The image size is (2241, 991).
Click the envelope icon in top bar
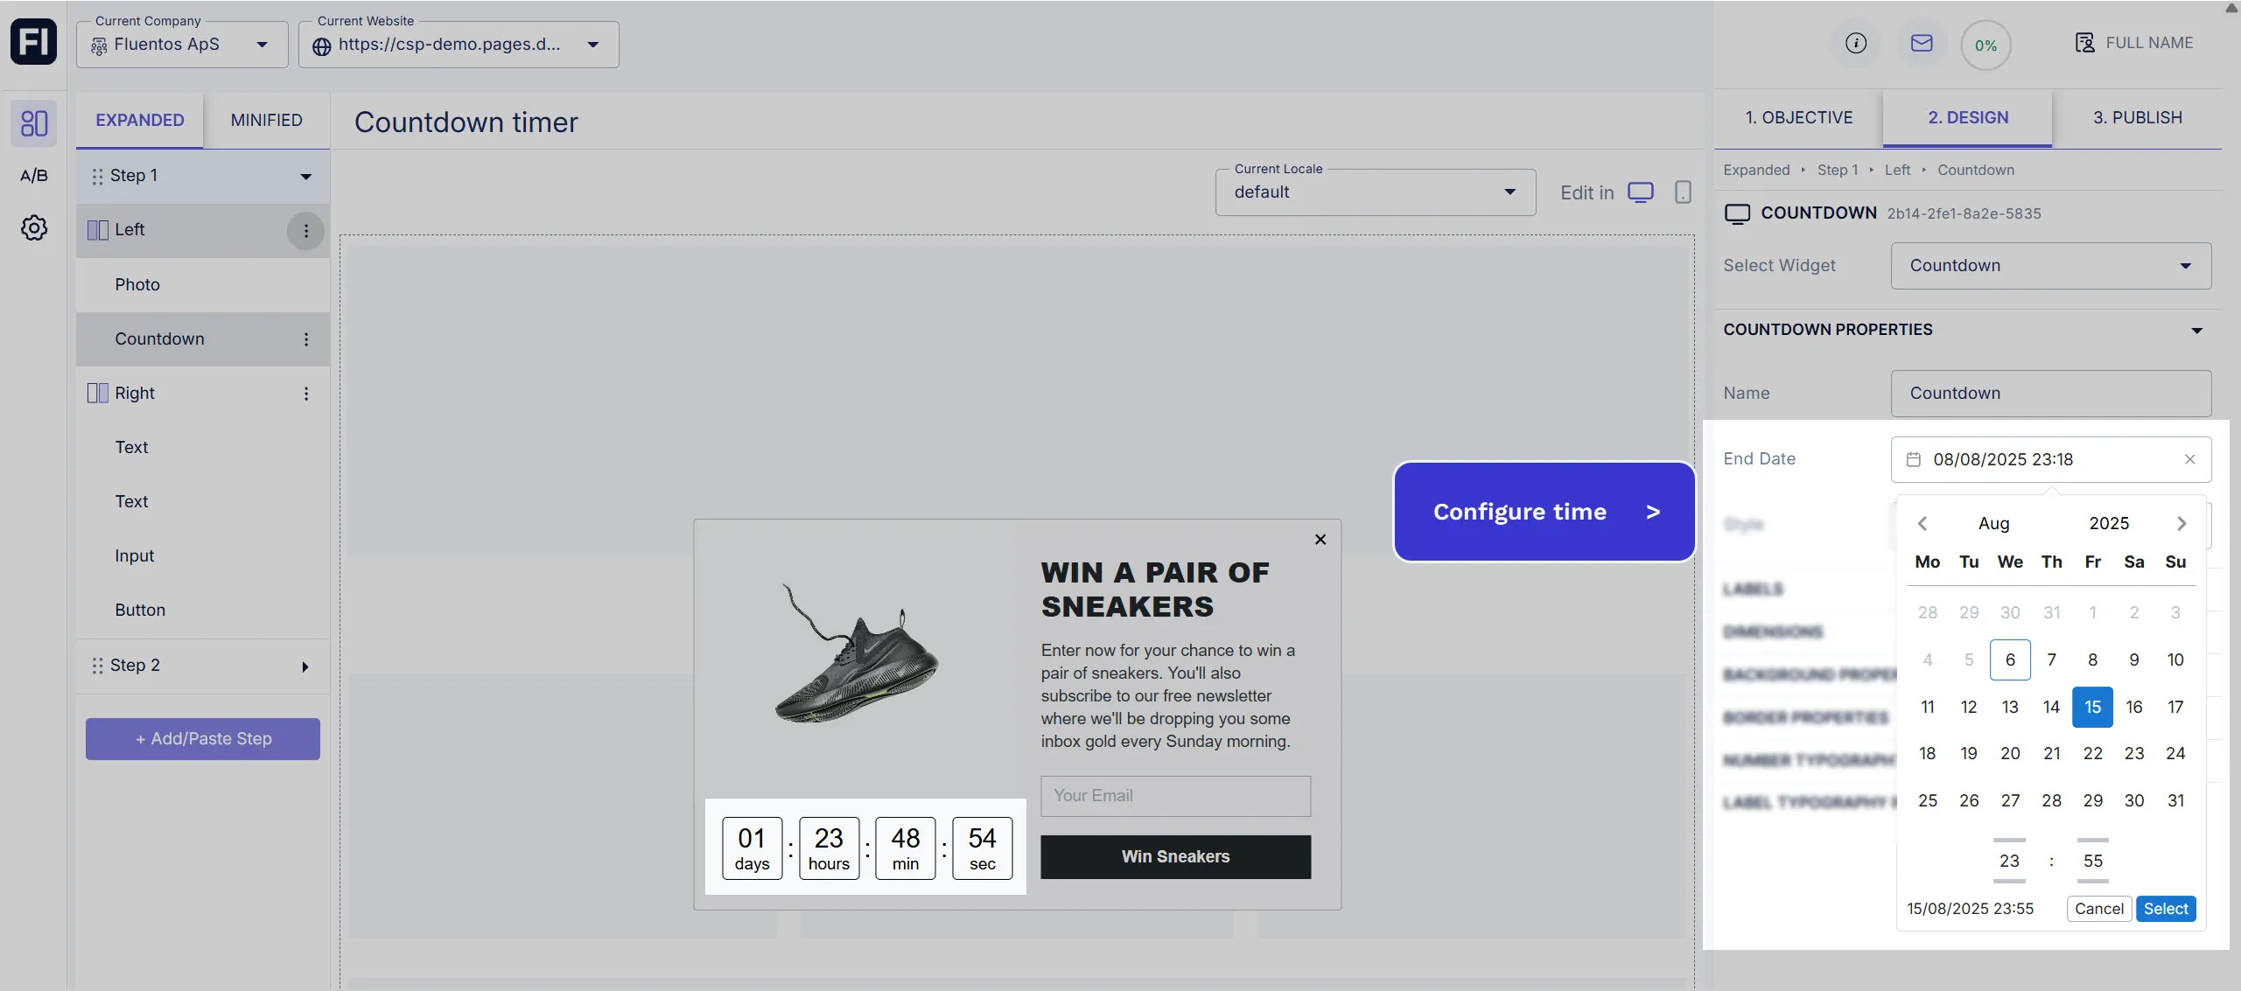[1921, 43]
